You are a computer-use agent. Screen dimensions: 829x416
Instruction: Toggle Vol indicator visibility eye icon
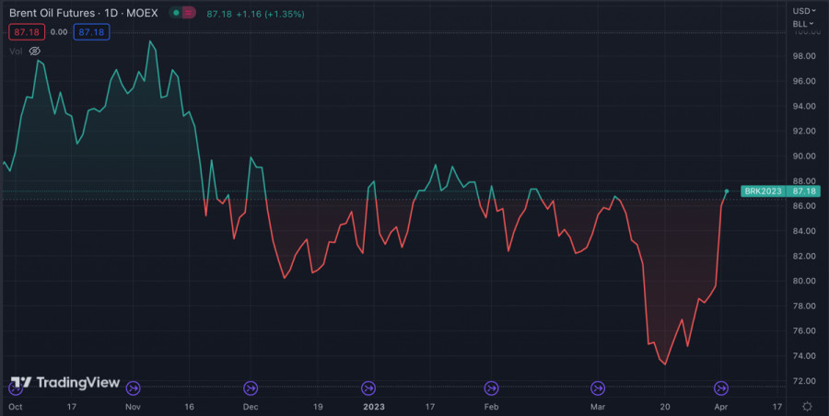pyautogui.click(x=35, y=52)
